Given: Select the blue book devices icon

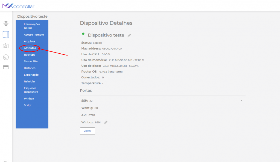Looking at the screenshot, I should click(6, 35).
